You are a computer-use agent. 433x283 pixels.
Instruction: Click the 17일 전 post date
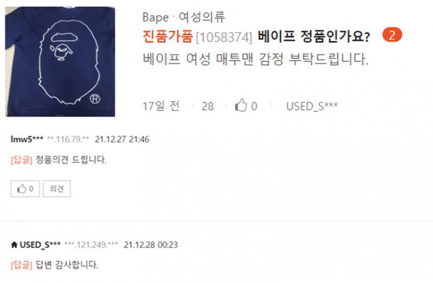click(x=161, y=106)
